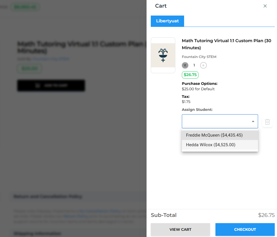Image resolution: width=277 pixels, height=237 pixels.
Task: Click the Sub-Total amount in the cart footer
Action: pyautogui.click(x=266, y=215)
